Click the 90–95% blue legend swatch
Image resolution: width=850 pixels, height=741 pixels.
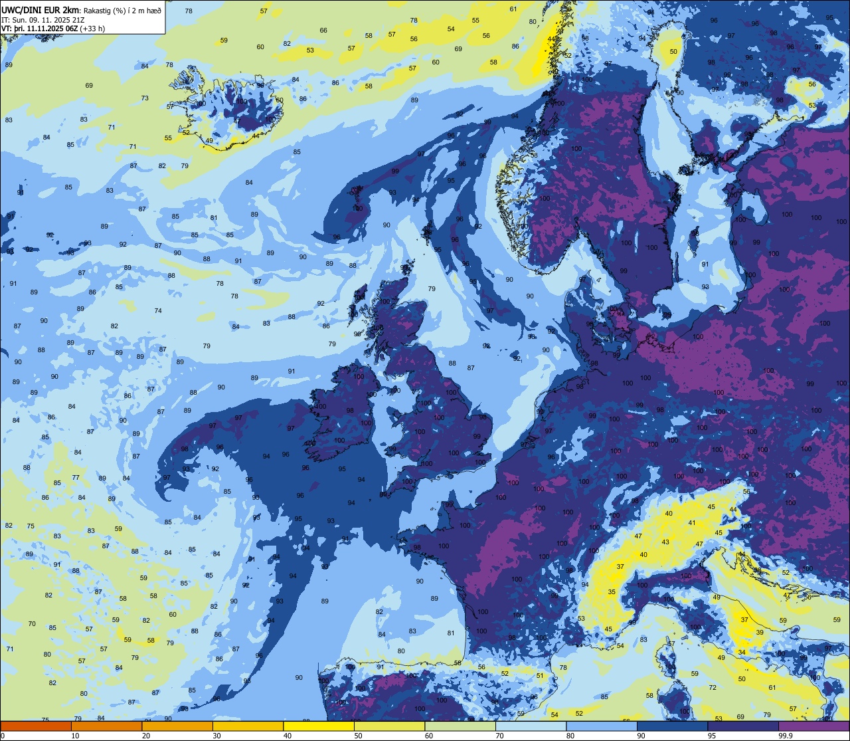(672, 726)
